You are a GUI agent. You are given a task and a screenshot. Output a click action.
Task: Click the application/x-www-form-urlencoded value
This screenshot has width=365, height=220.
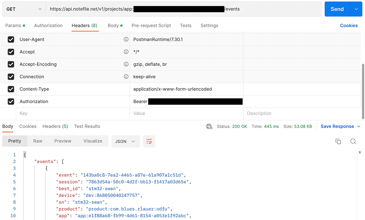pos(172,89)
